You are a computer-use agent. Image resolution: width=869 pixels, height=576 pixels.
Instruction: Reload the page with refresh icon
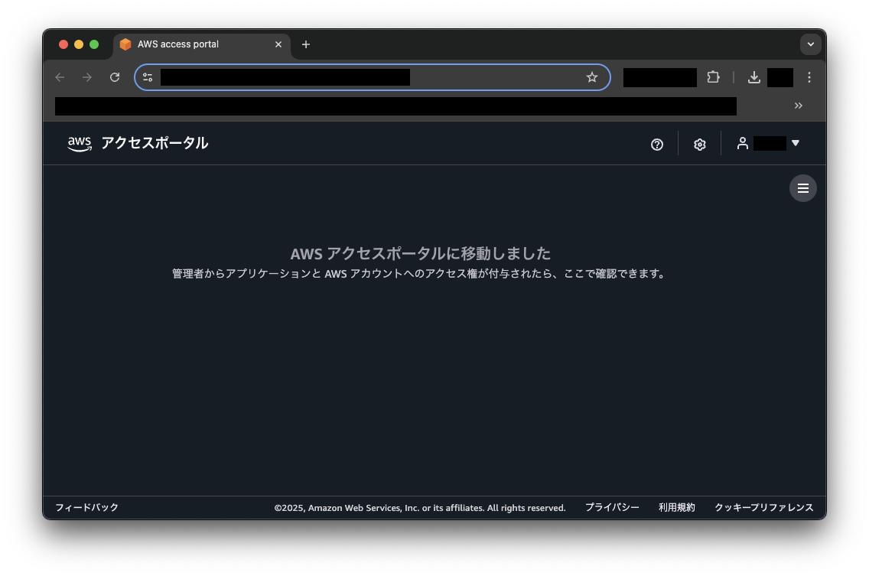(115, 77)
